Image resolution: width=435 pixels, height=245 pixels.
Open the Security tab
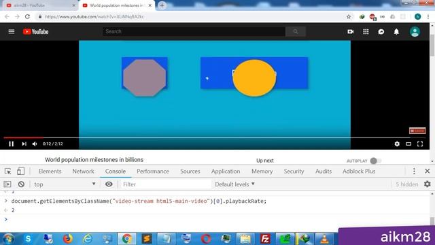(x=294, y=171)
